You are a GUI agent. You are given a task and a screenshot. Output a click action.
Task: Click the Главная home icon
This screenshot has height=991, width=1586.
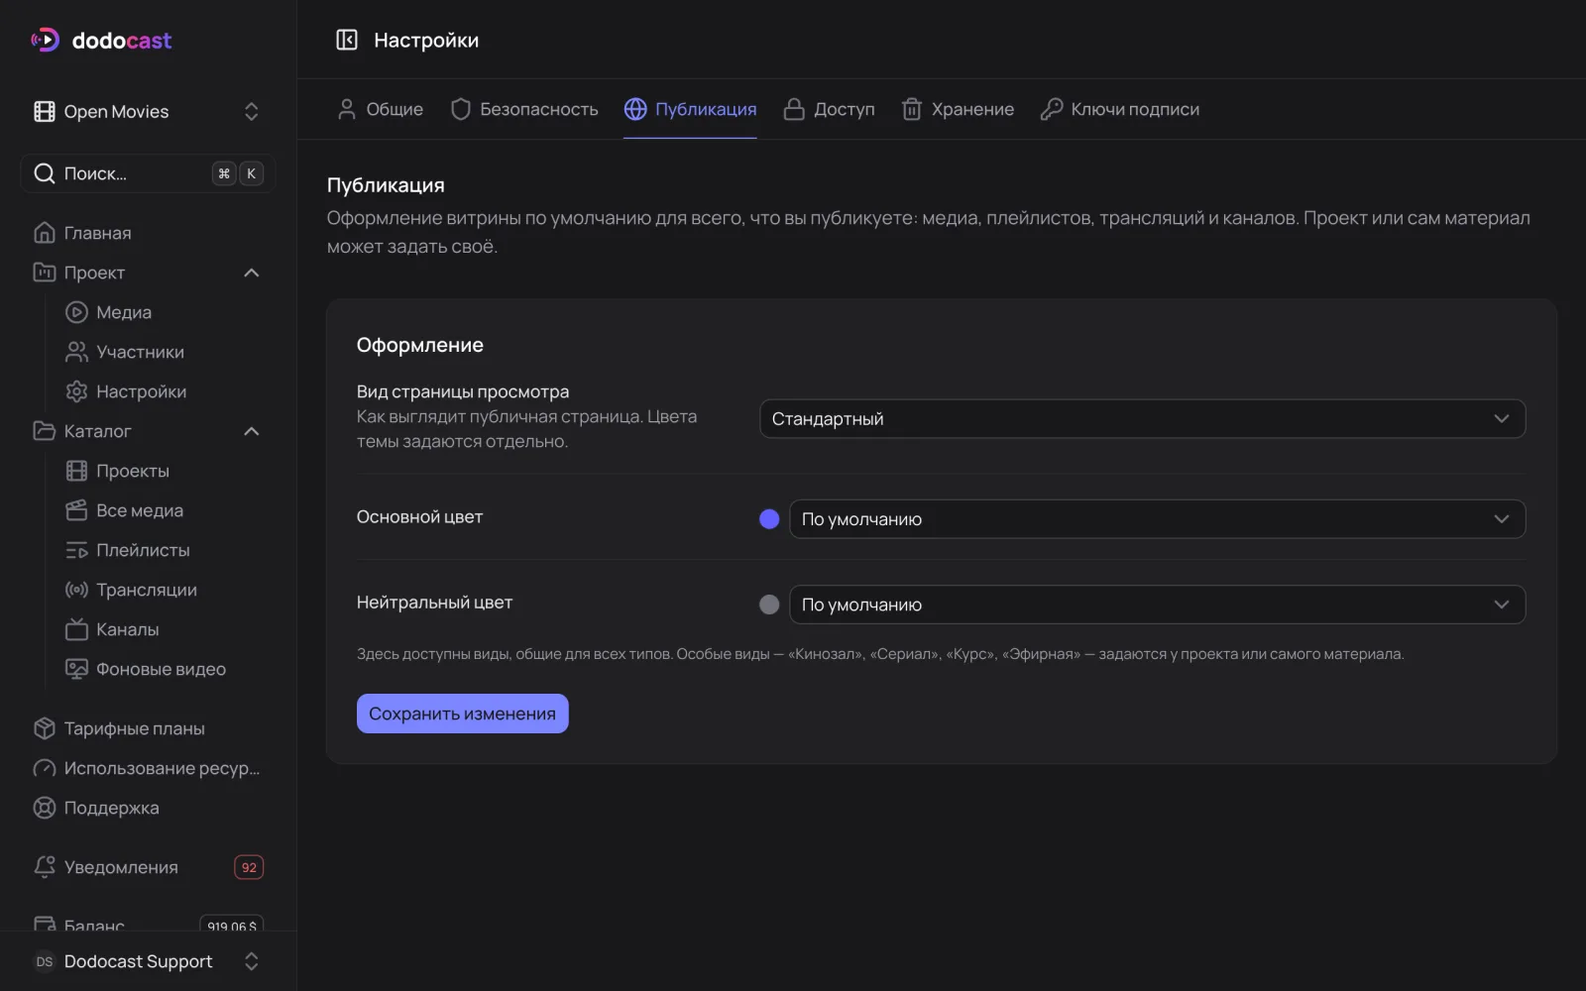pyautogui.click(x=45, y=233)
